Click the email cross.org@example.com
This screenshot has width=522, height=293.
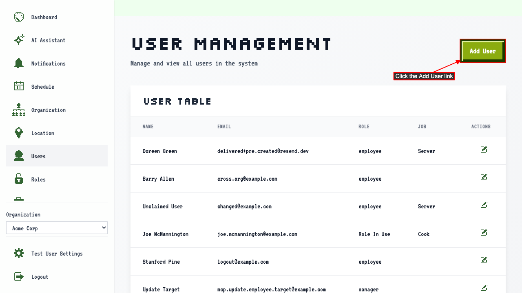click(247, 179)
